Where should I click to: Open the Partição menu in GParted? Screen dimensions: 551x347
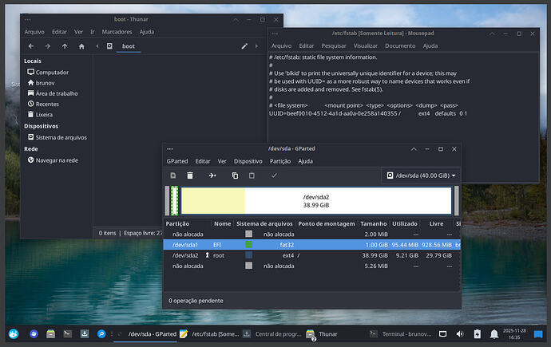point(280,161)
